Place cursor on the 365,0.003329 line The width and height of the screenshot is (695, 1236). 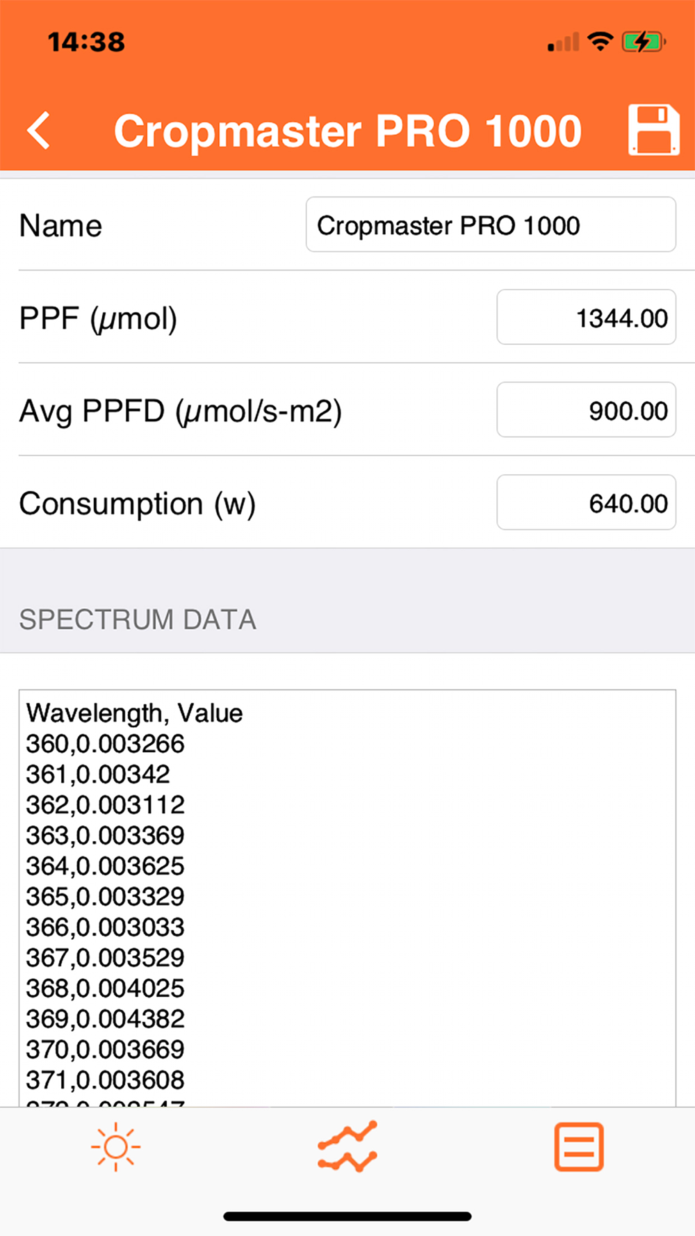(x=106, y=897)
